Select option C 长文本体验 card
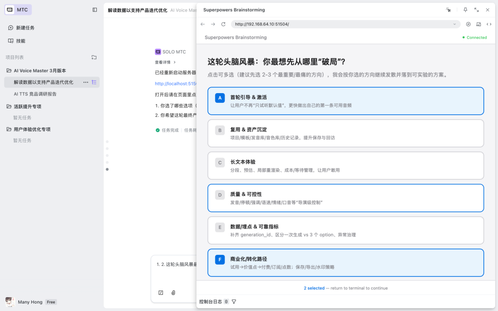The height and width of the screenshot is (311, 498). (345, 166)
